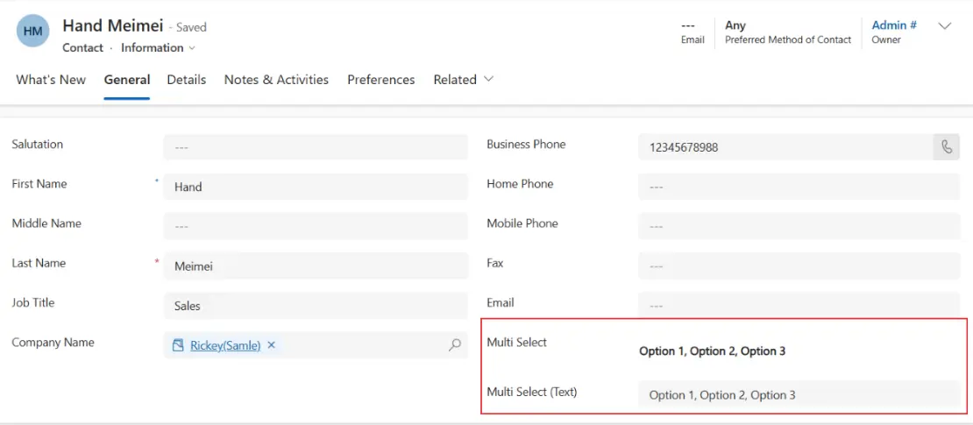Click the Business Phone field label
Screen dimensions: 973x425
pyautogui.click(x=526, y=144)
